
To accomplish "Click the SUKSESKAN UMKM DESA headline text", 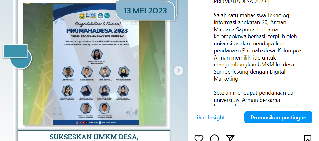I will point(94,137).
